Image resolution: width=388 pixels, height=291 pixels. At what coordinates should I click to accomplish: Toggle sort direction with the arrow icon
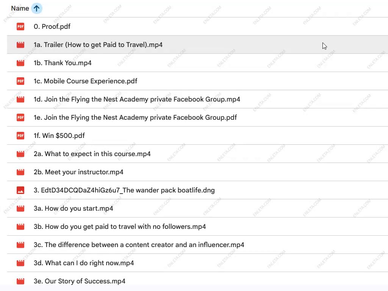tap(36, 8)
